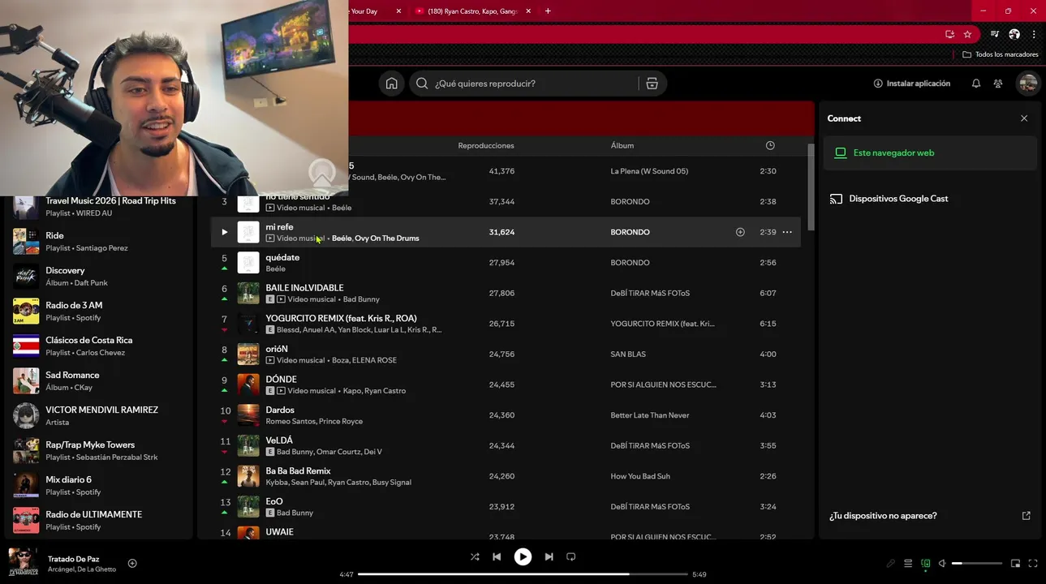Select 'Este navegador web' device

coord(930,152)
